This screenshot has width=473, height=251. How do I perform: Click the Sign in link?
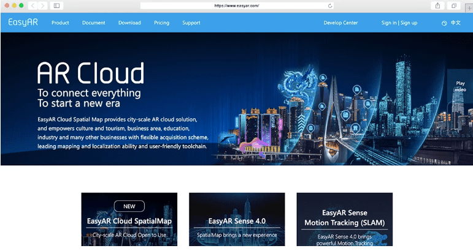389,23
